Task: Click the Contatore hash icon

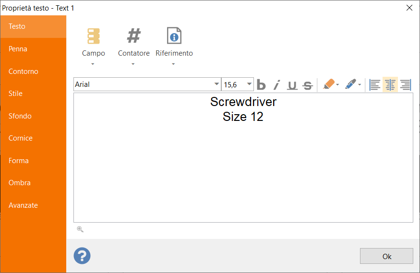Action: pyautogui.click(x=133, y=36)
